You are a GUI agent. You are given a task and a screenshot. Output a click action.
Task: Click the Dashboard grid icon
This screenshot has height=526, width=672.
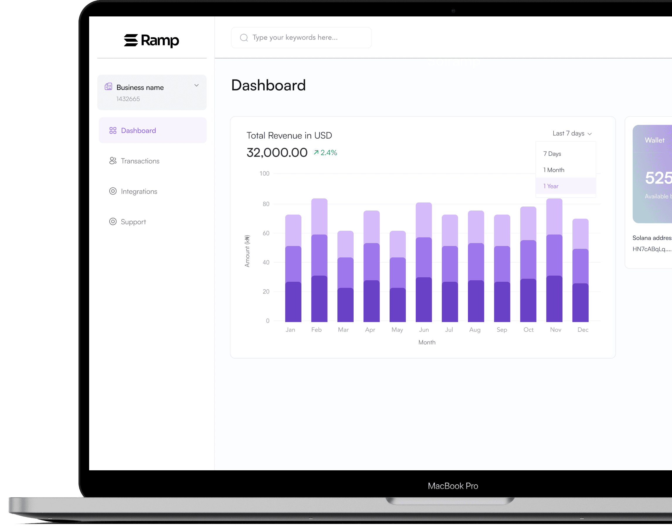point(113,130)
